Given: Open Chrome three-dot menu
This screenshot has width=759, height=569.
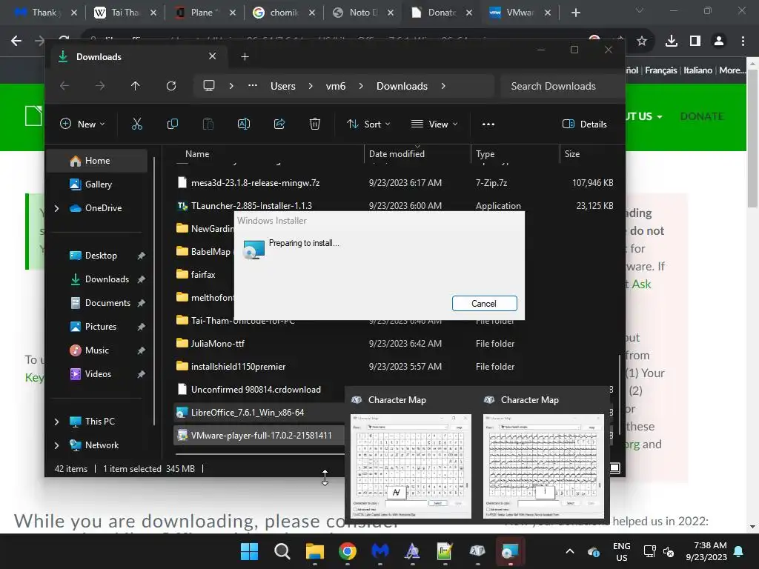Looking at the screenshot, I should pyautogui.click(x=743, y=41).
